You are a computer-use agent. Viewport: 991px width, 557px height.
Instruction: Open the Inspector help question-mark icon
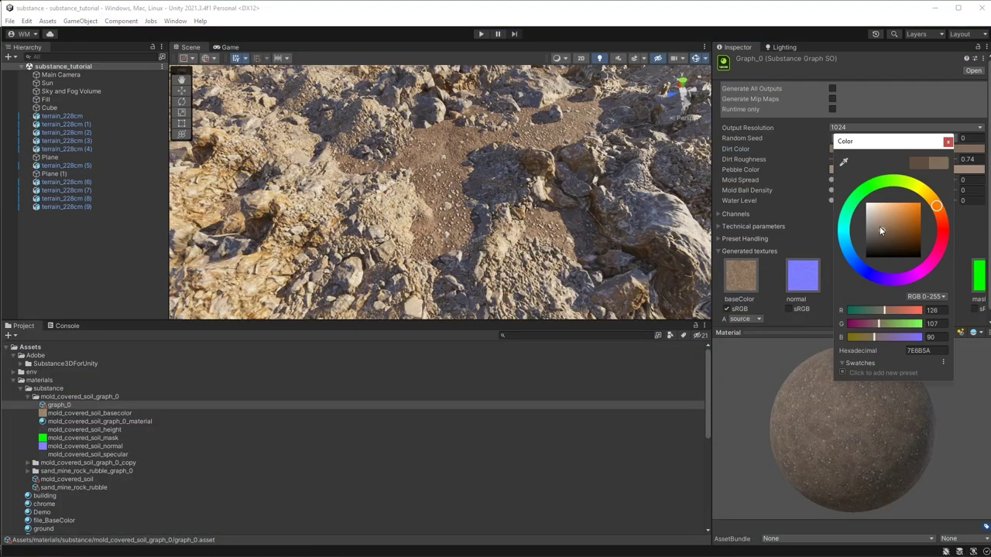(x=966, y=59)
